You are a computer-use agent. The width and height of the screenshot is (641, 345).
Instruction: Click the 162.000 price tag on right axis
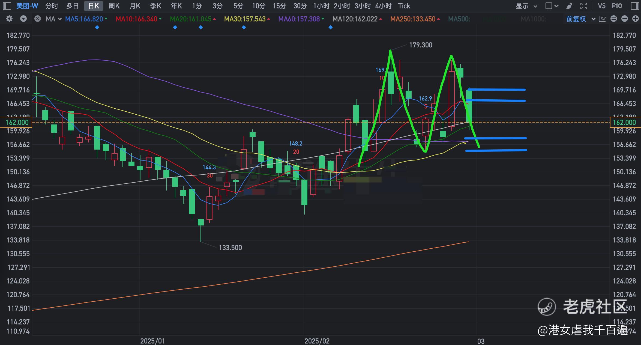click(x=625, y=122)
